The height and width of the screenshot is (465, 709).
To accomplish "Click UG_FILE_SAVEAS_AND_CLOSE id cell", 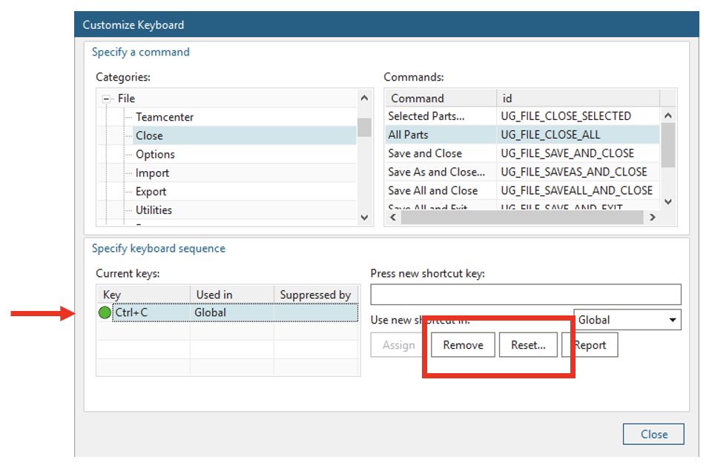I will (578, 172).
